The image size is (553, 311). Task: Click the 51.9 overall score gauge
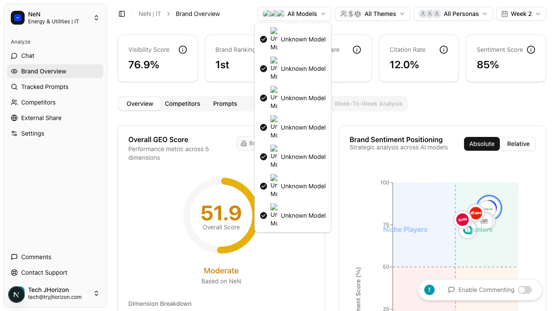click(x=221, y=215)
